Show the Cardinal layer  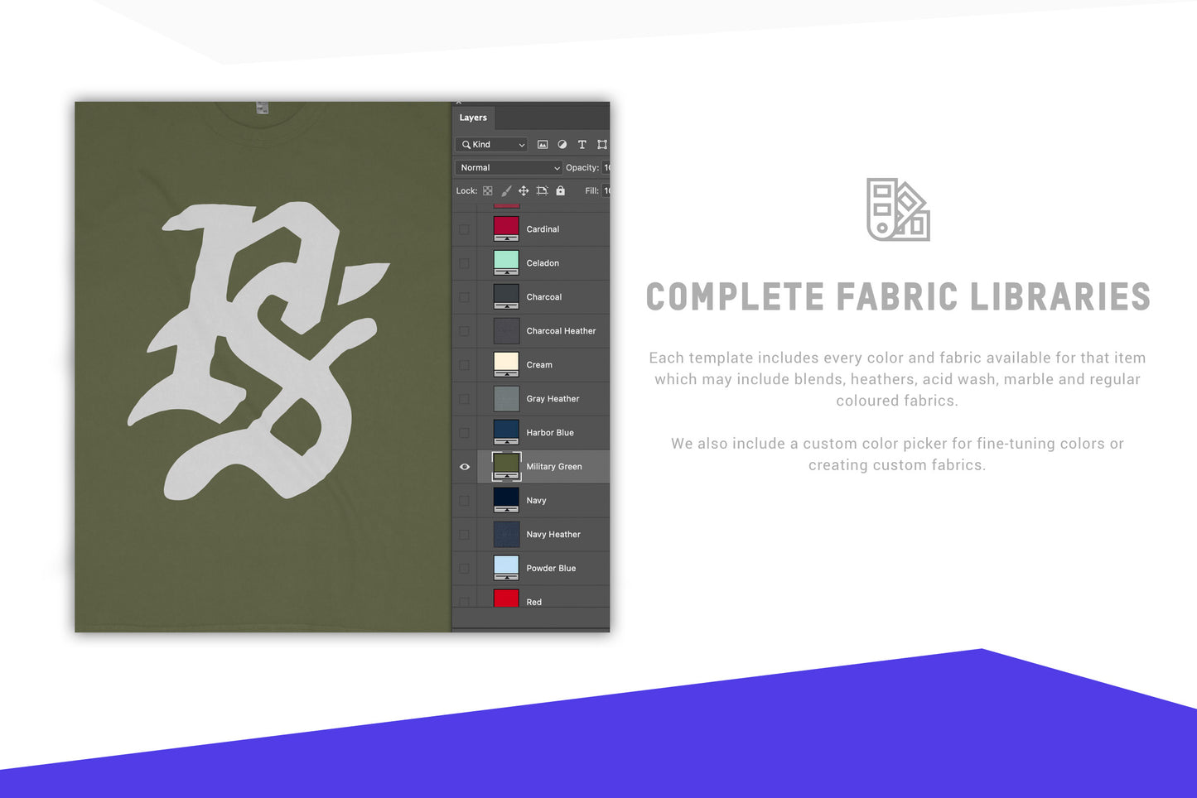click(x=465, y=229)
